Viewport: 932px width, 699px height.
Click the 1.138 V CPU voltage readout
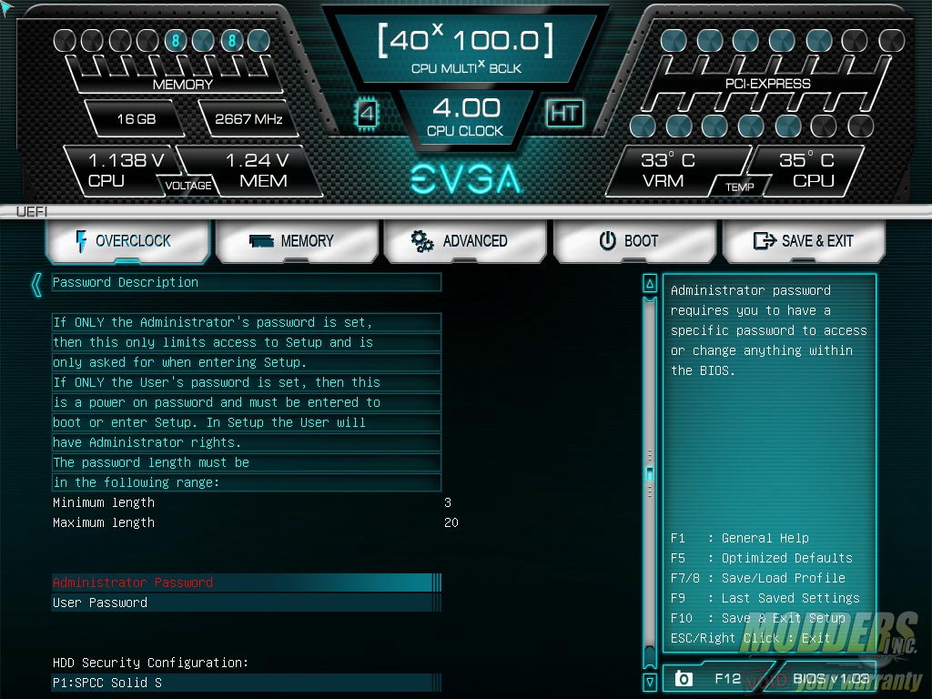pos(126,170)
